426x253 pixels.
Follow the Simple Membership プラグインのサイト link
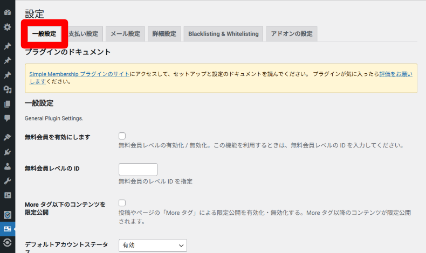[x=79, y=74]
